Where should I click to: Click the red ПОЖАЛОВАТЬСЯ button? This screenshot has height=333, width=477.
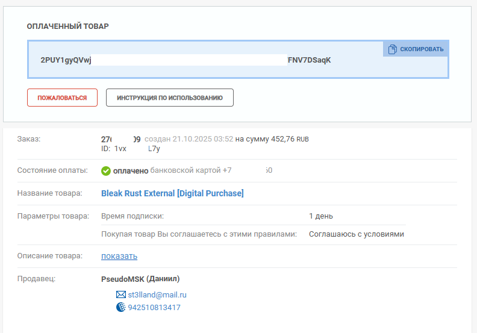click(62, 98)
